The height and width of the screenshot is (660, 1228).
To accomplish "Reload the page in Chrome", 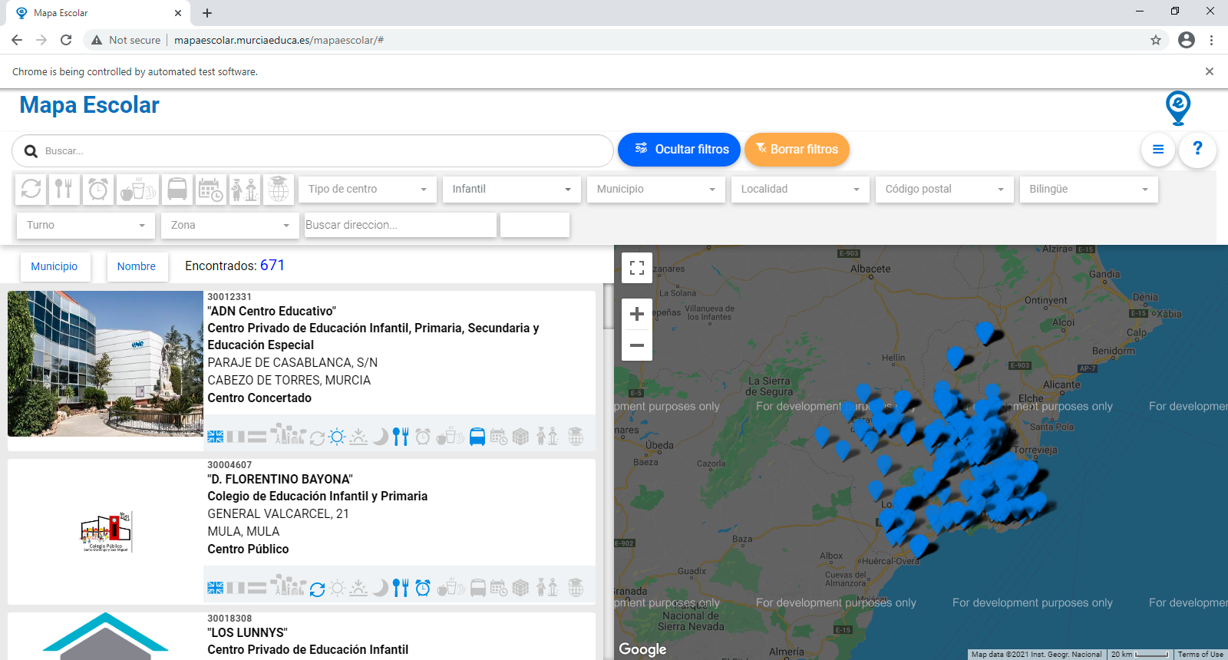I will click(66, 40).
